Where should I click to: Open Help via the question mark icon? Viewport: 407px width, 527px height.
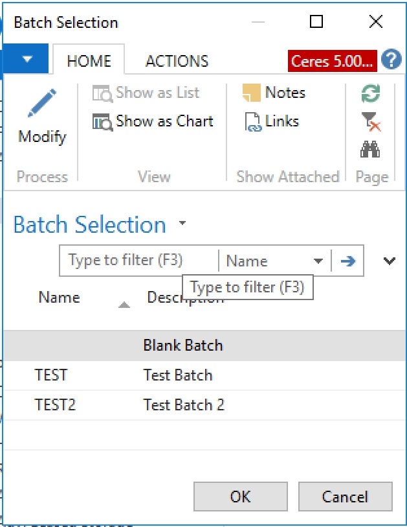click(391, 59)
